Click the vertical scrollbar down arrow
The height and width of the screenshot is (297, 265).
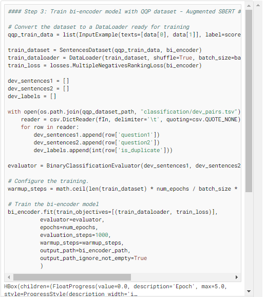tap(249, 291)
